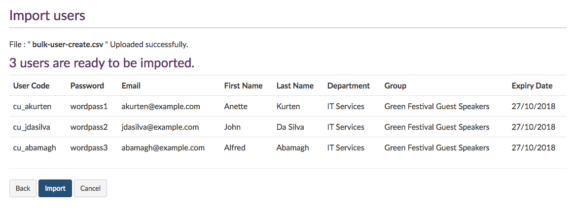575x208 pixels.
Task: Click the wordpass1 password cell
Action: (89, 106)
